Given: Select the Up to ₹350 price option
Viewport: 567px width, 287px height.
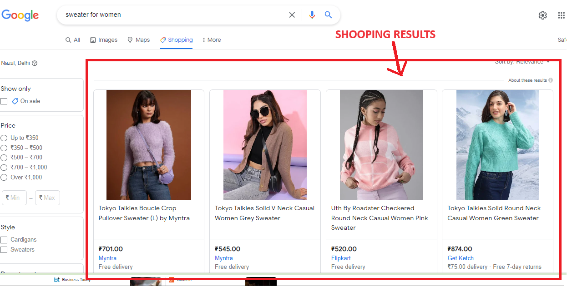Looking at the screenshot, I should tap(4, 138).
